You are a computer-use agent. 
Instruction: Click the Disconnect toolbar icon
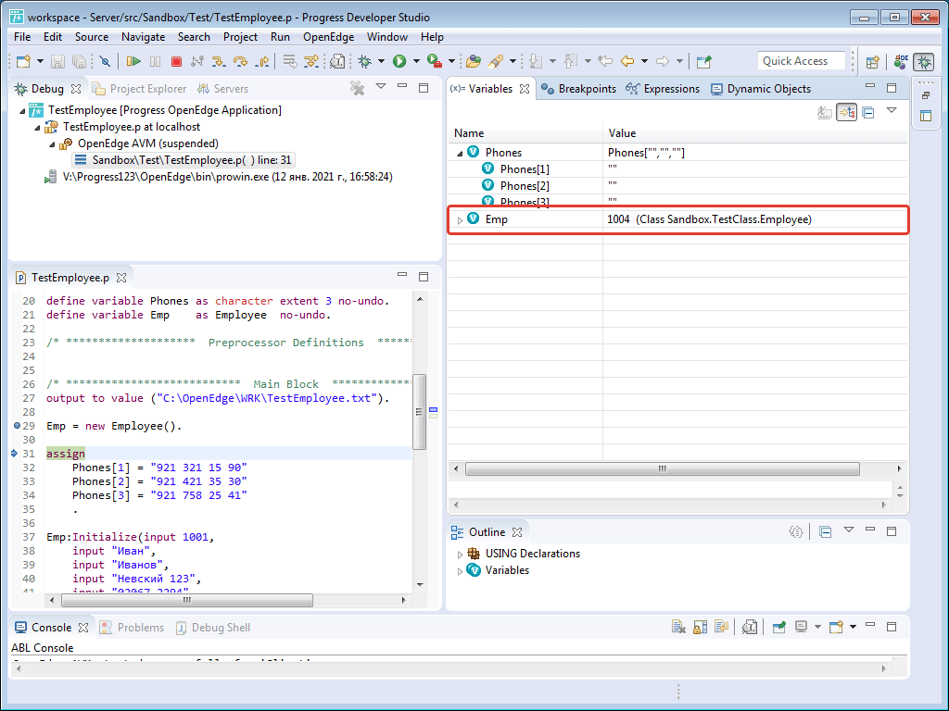coord(196,61)
